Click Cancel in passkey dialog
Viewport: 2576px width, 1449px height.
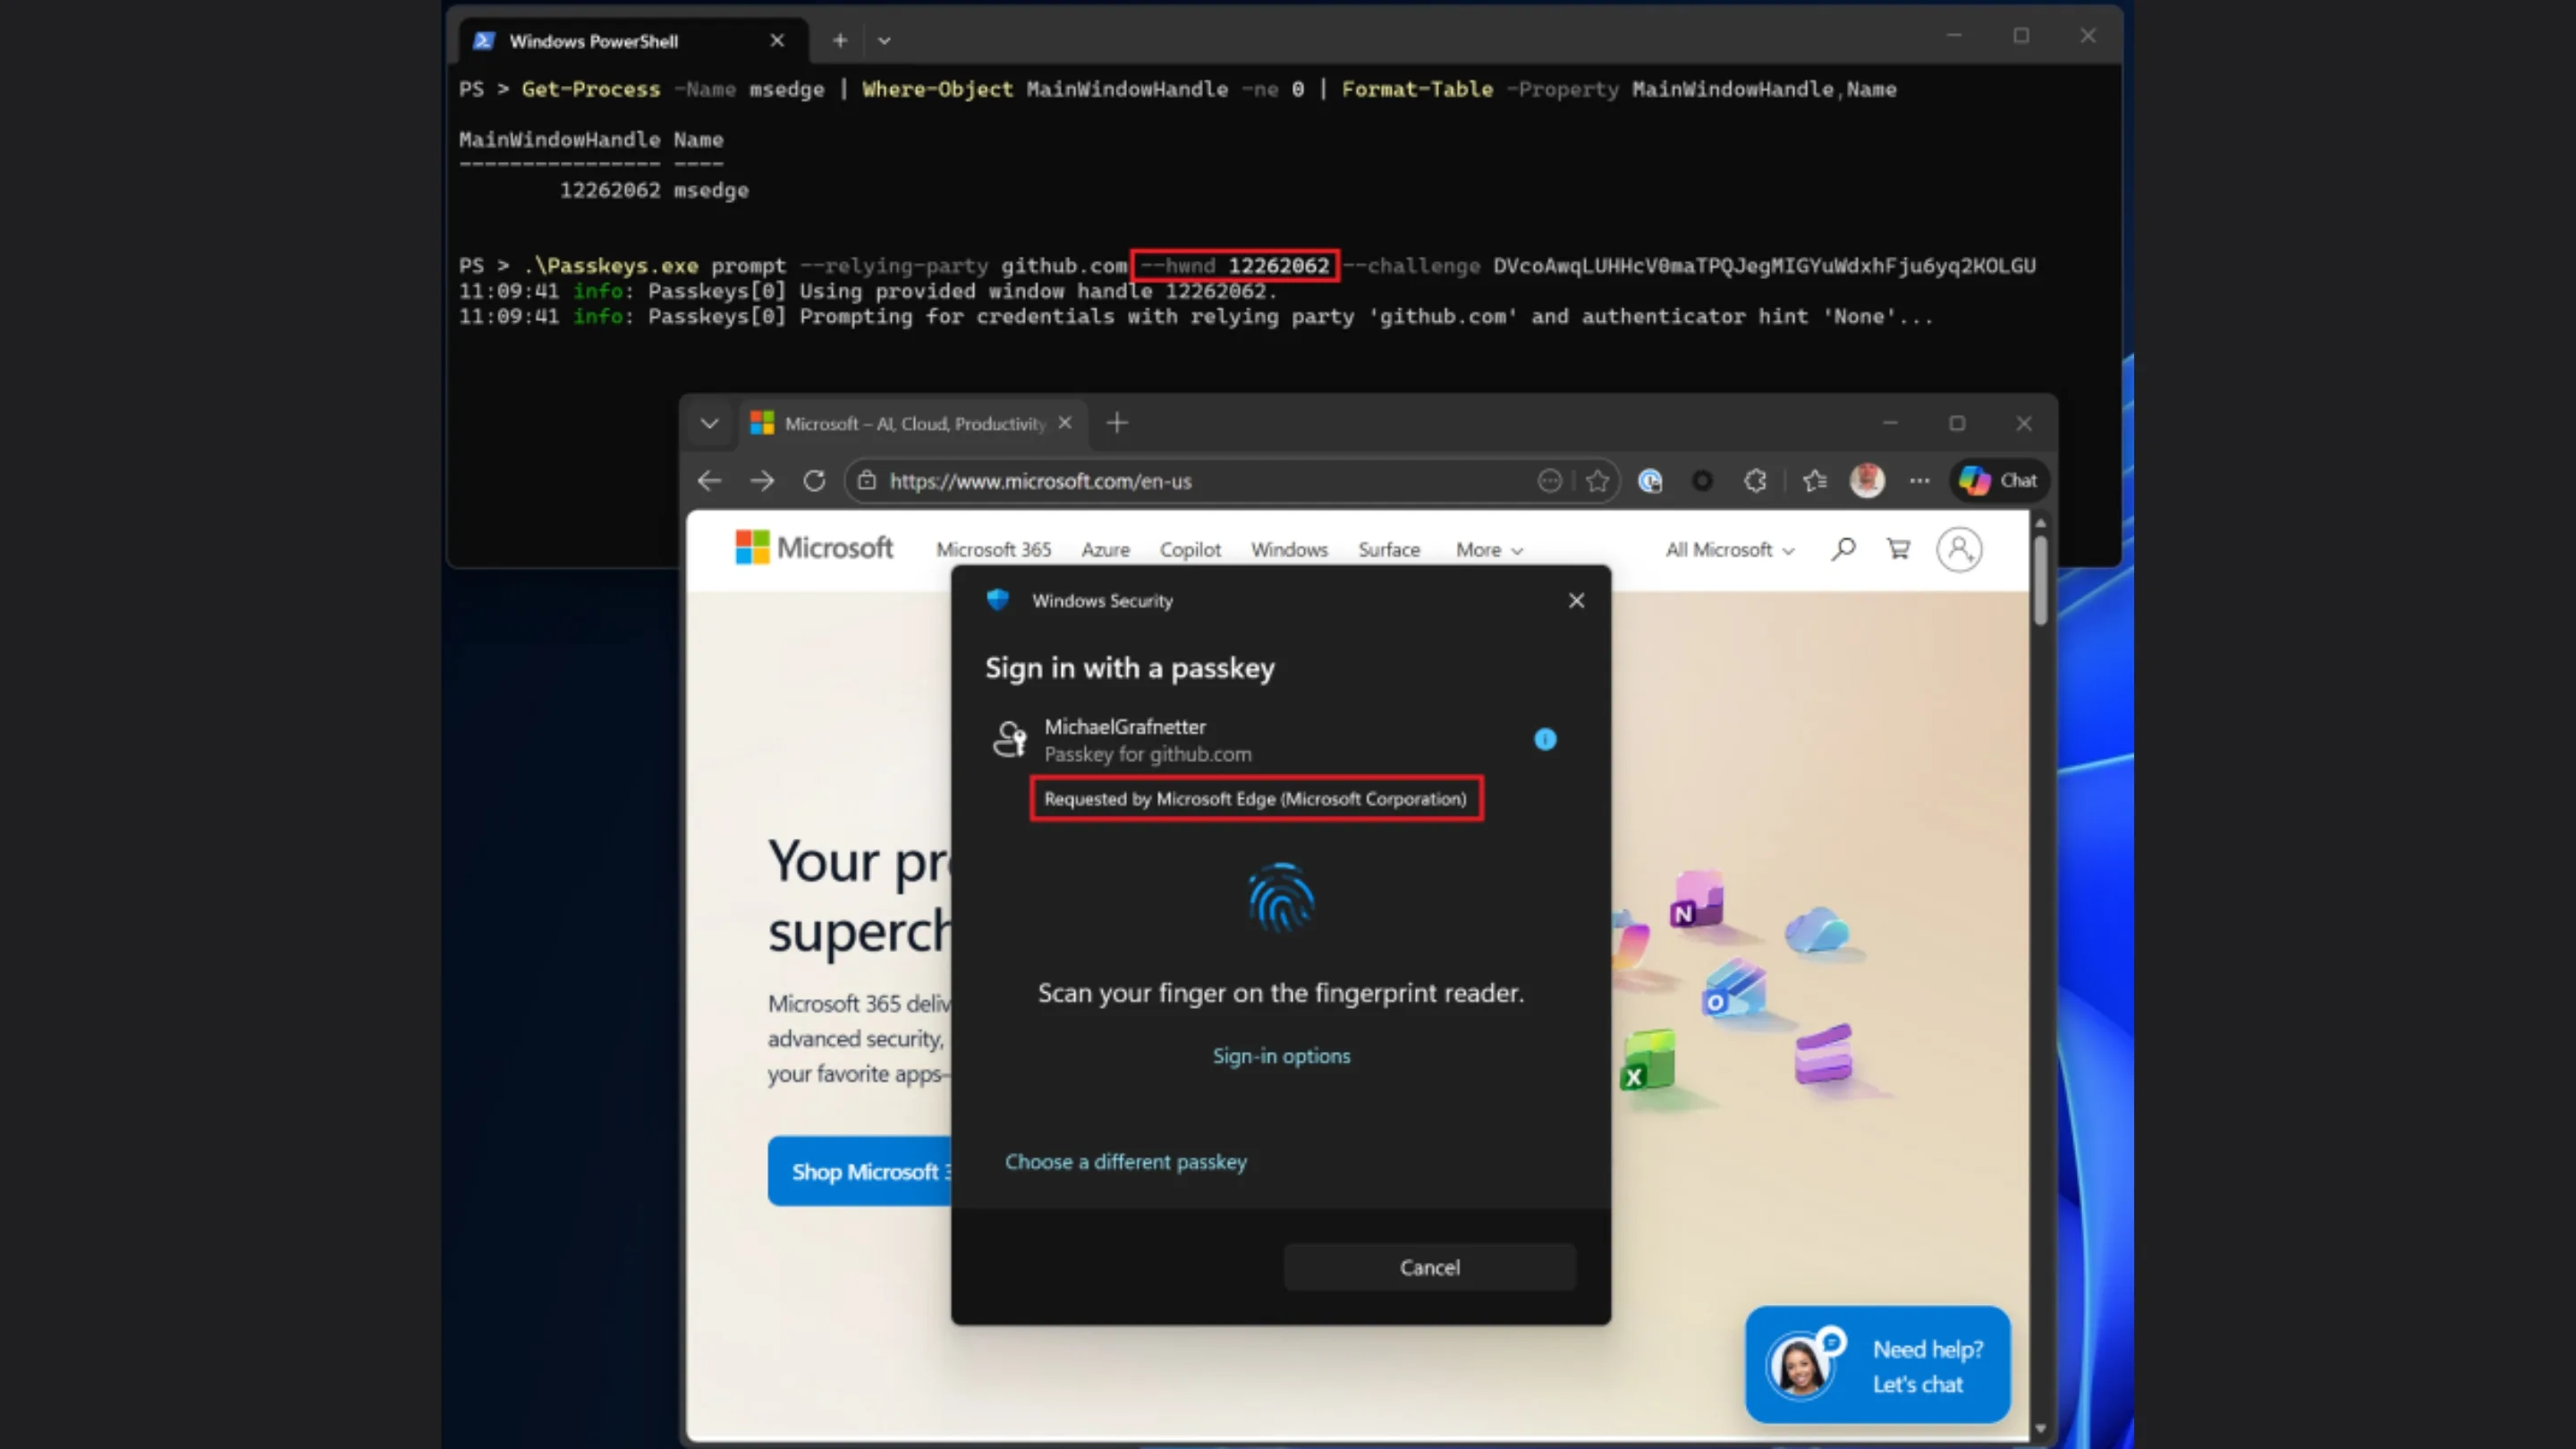point(1429,1267)
